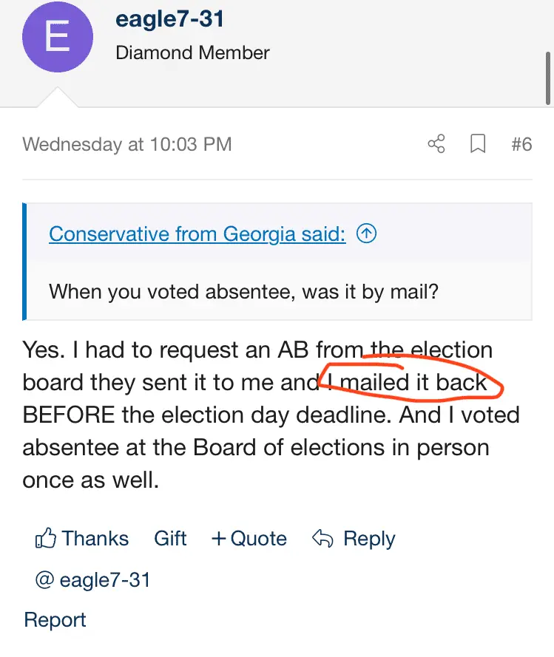Open the #6 post permalink
Viewport: 554px width, 657px height.
(521, 144)
